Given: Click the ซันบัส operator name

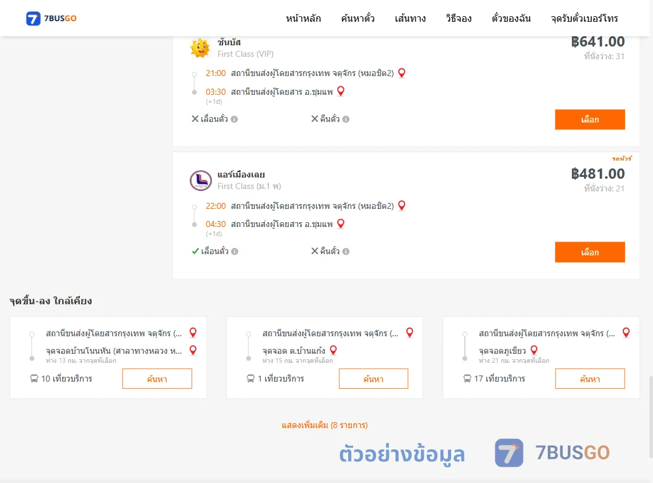Looking at the screenshot, I should pos(229,42).
